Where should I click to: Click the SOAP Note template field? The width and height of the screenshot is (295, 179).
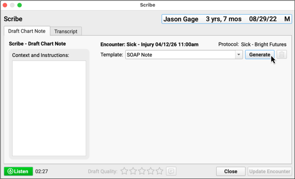pyautogui.click(x=180, y=55)
